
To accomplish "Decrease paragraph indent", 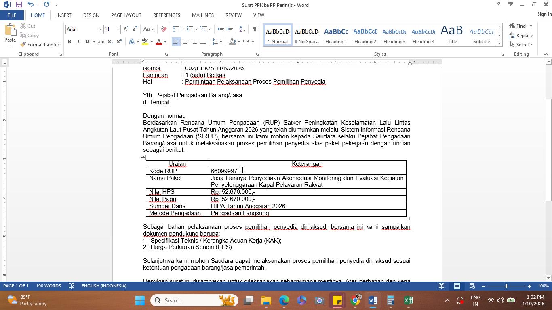I will [x=220, y=29].
